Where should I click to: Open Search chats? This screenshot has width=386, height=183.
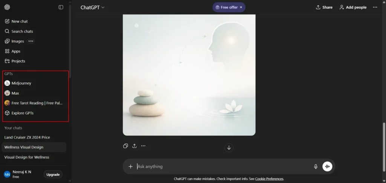tap(22, 31)
